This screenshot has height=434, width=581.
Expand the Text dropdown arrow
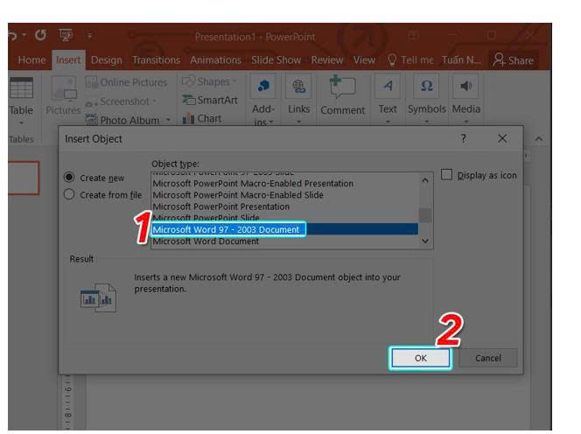[388, 122]
